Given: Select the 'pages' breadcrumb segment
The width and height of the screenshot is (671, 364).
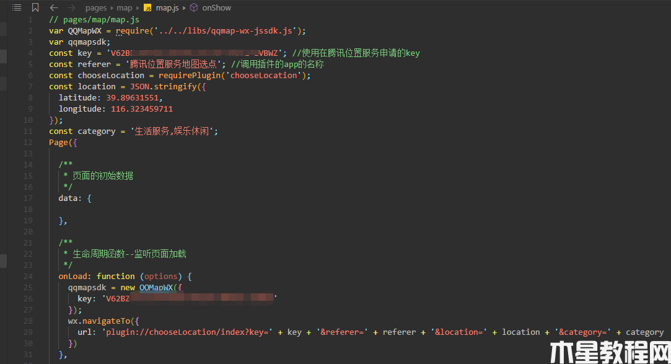Looking at the screenshot, I should (x=96, y=8).
